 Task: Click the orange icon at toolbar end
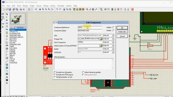[132, 9]
